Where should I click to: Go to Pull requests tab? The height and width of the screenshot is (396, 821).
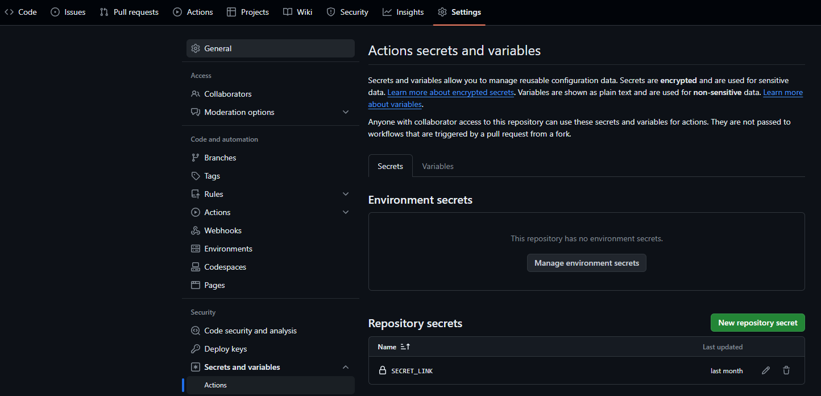click(129, 12)
